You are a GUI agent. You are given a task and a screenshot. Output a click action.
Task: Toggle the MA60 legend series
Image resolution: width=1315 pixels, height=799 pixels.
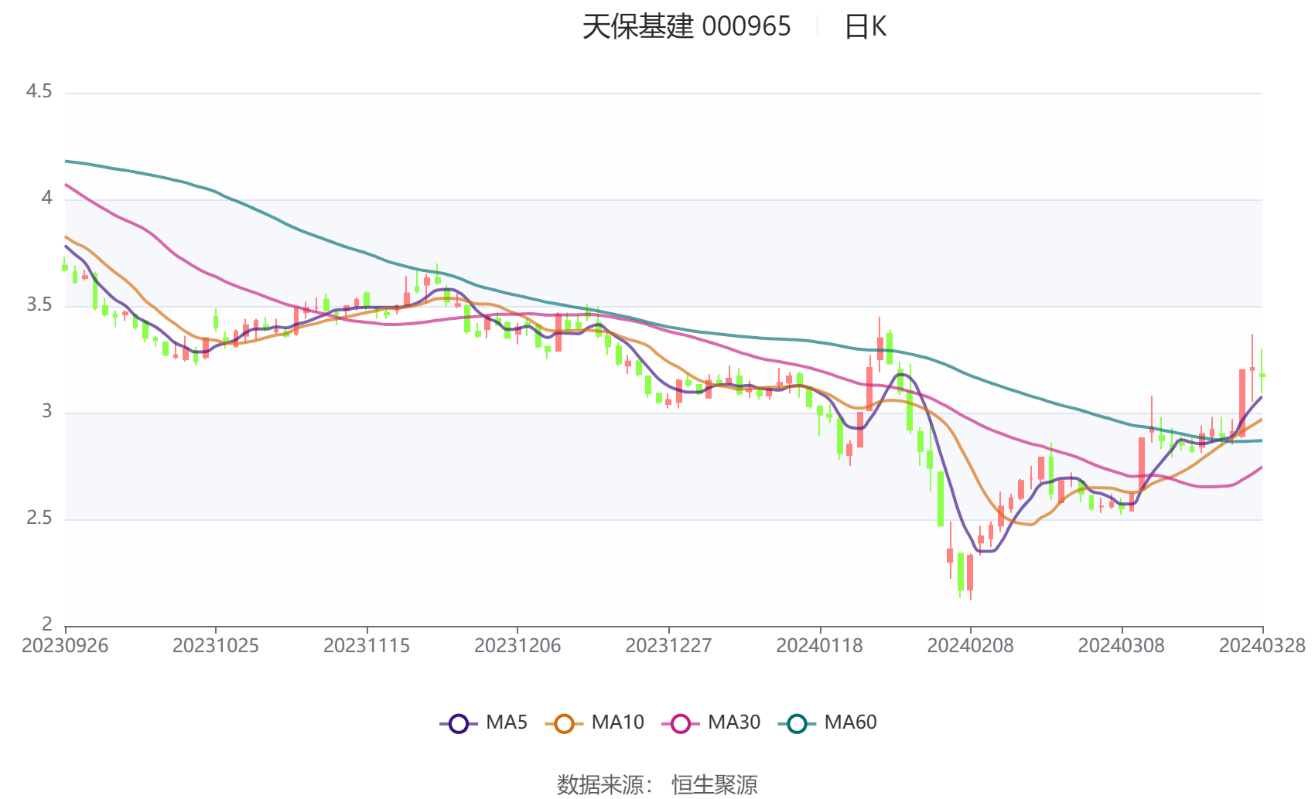click(828, 723)
